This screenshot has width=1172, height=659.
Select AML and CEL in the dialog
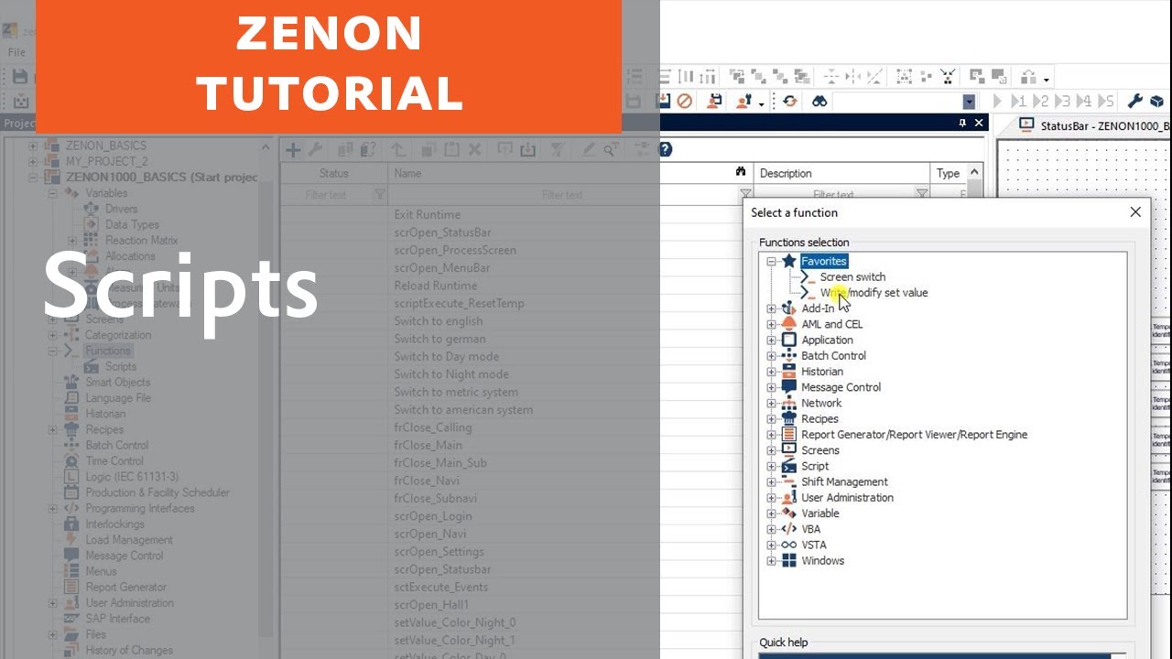tap(831, 324)
